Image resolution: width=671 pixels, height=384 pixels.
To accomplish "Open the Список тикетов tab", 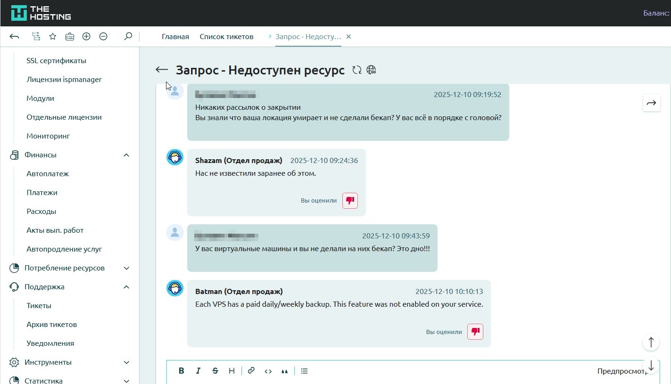I will pyautogui.click(x=226, y=37).
